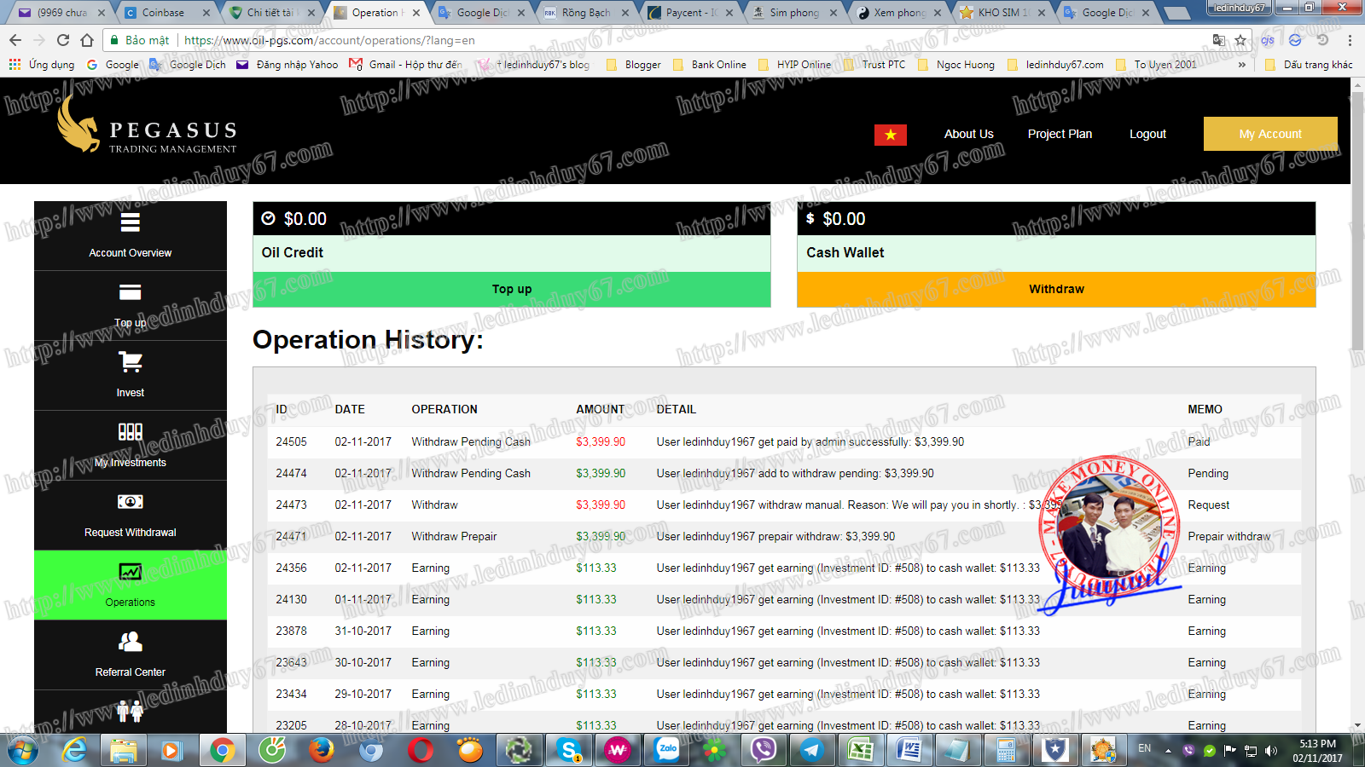Click the green Top up button
This screenshot has height=767, width=1365.
pos(512,289)
